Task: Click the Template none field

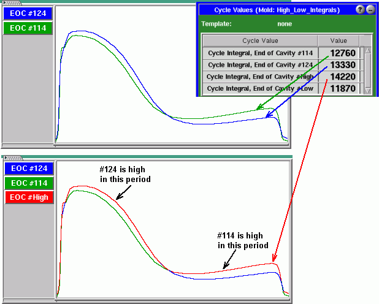Action: [x=285, y=24]
